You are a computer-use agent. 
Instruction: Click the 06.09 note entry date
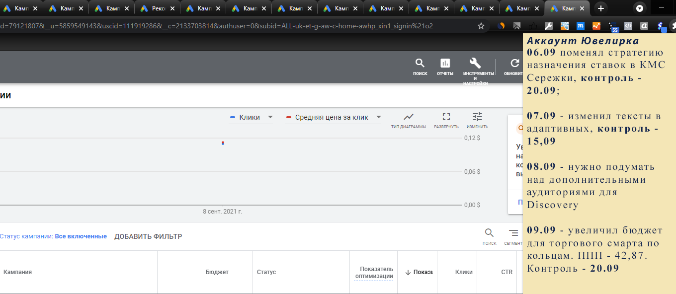tap(542, 53)
